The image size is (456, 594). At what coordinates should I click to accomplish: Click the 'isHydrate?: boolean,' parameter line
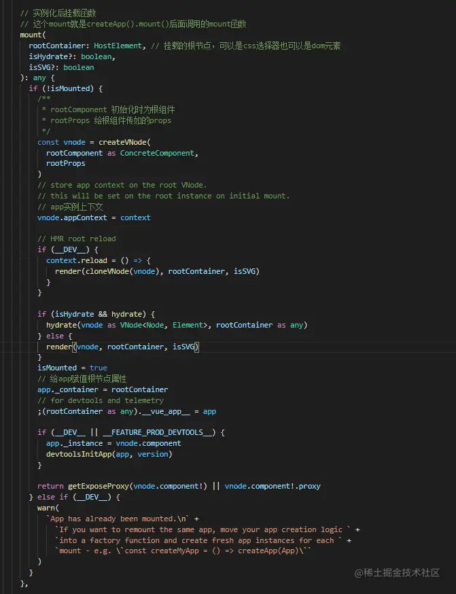[72, 56]
